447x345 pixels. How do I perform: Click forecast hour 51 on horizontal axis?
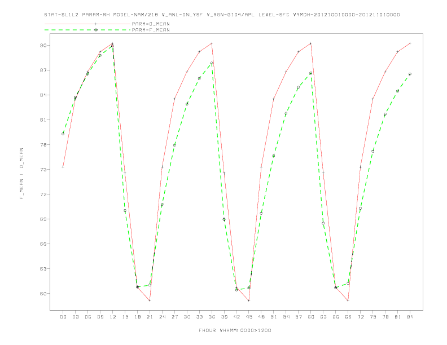(x=274, y=317)
